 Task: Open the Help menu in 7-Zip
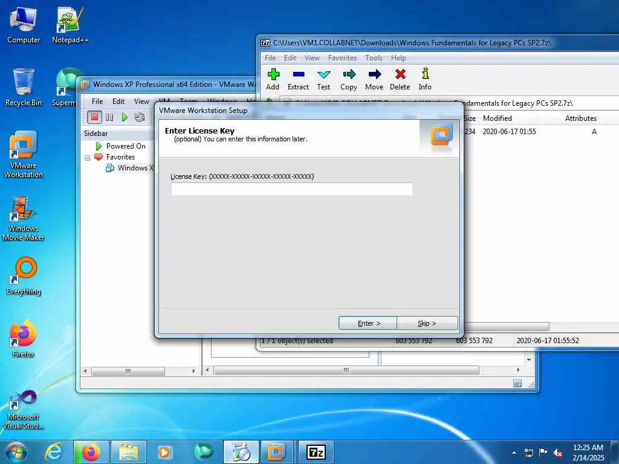pyautogui.click(x=398, y=57)
